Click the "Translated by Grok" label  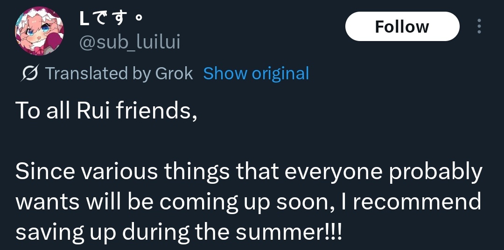[119, 74]
